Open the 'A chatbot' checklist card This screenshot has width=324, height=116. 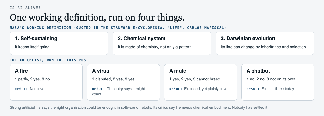(278, 82)
